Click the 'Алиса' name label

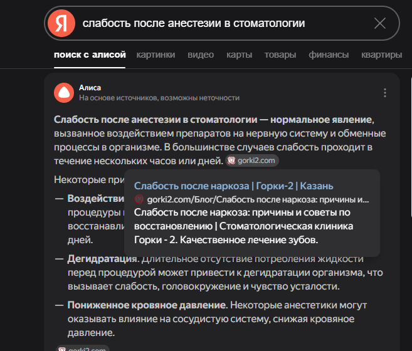pos(90,88)
